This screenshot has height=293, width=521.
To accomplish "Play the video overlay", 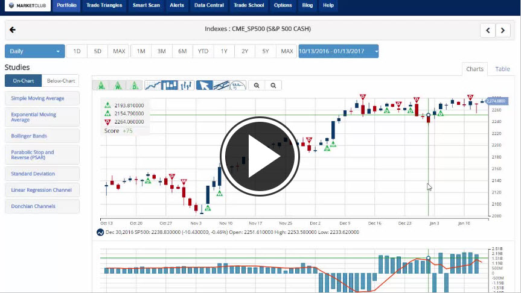I will pyautogui.click(x=260, y=156).
